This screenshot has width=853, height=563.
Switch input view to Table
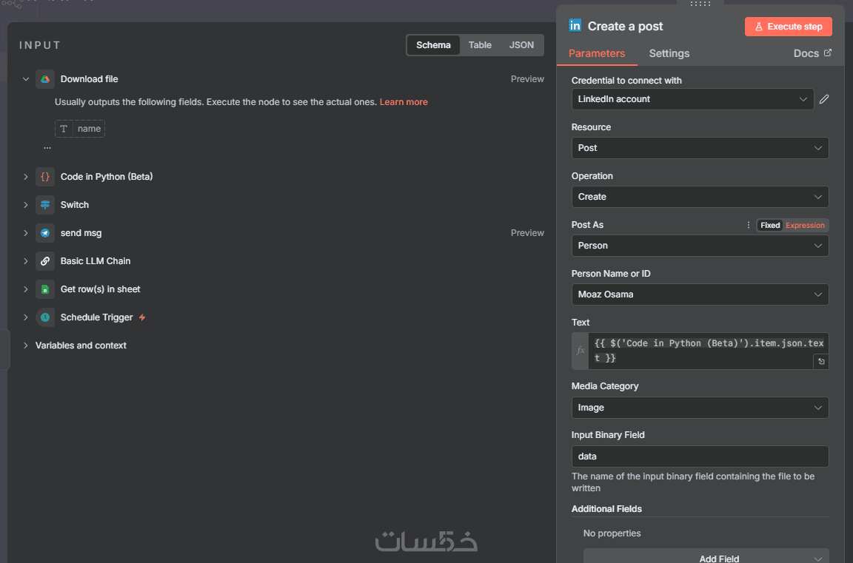click(x=480, y=45)
